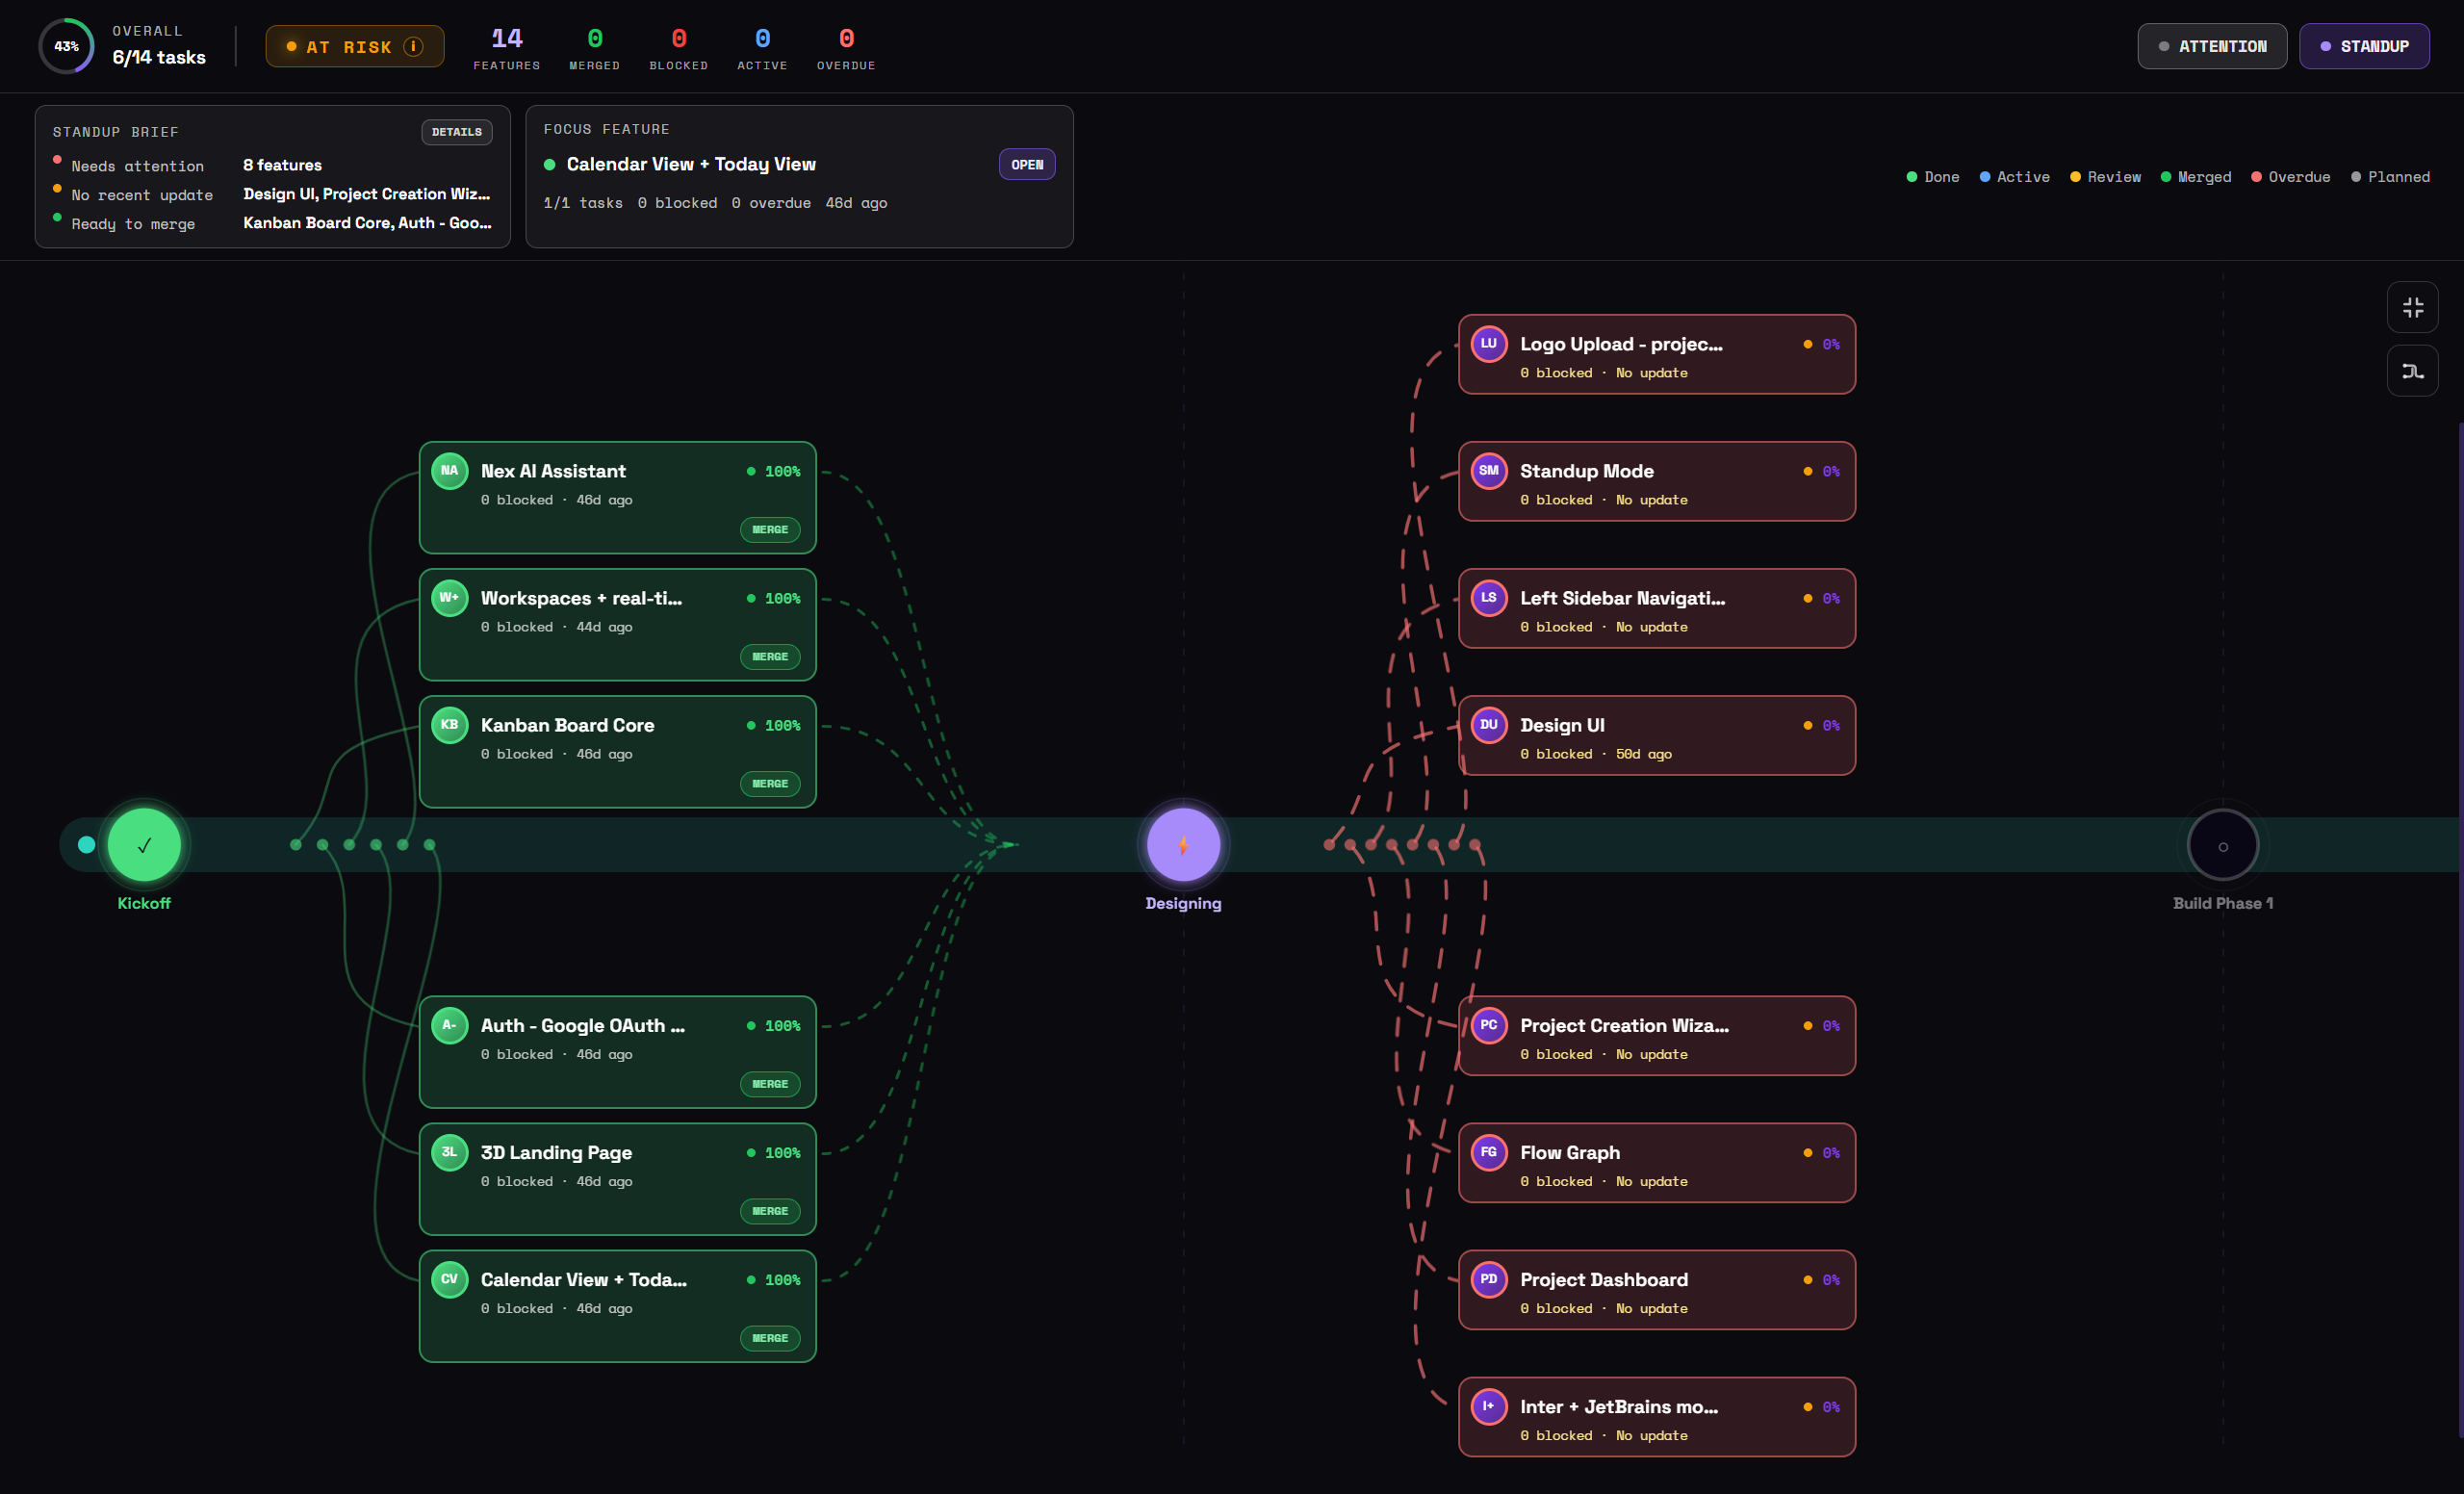Image resolution: width=2464 pixels, height=1494 pixels.
Task: Click the Review legend color dot
Action: 2075,177
